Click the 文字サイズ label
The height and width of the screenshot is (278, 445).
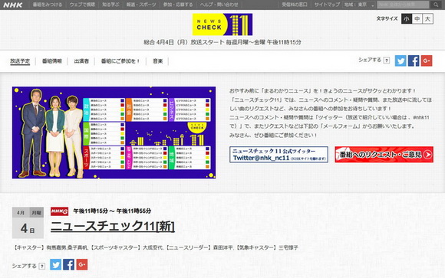coord(387,18)
